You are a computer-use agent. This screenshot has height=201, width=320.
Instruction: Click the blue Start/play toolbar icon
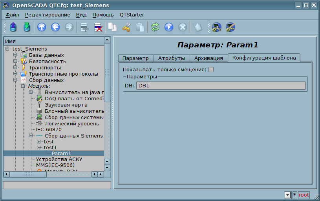(169, 27)
